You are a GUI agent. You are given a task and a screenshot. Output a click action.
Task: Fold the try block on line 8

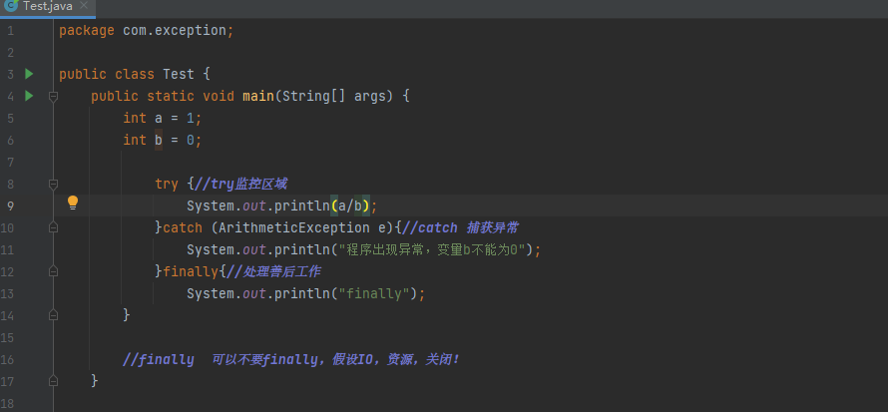coord(54,184)
